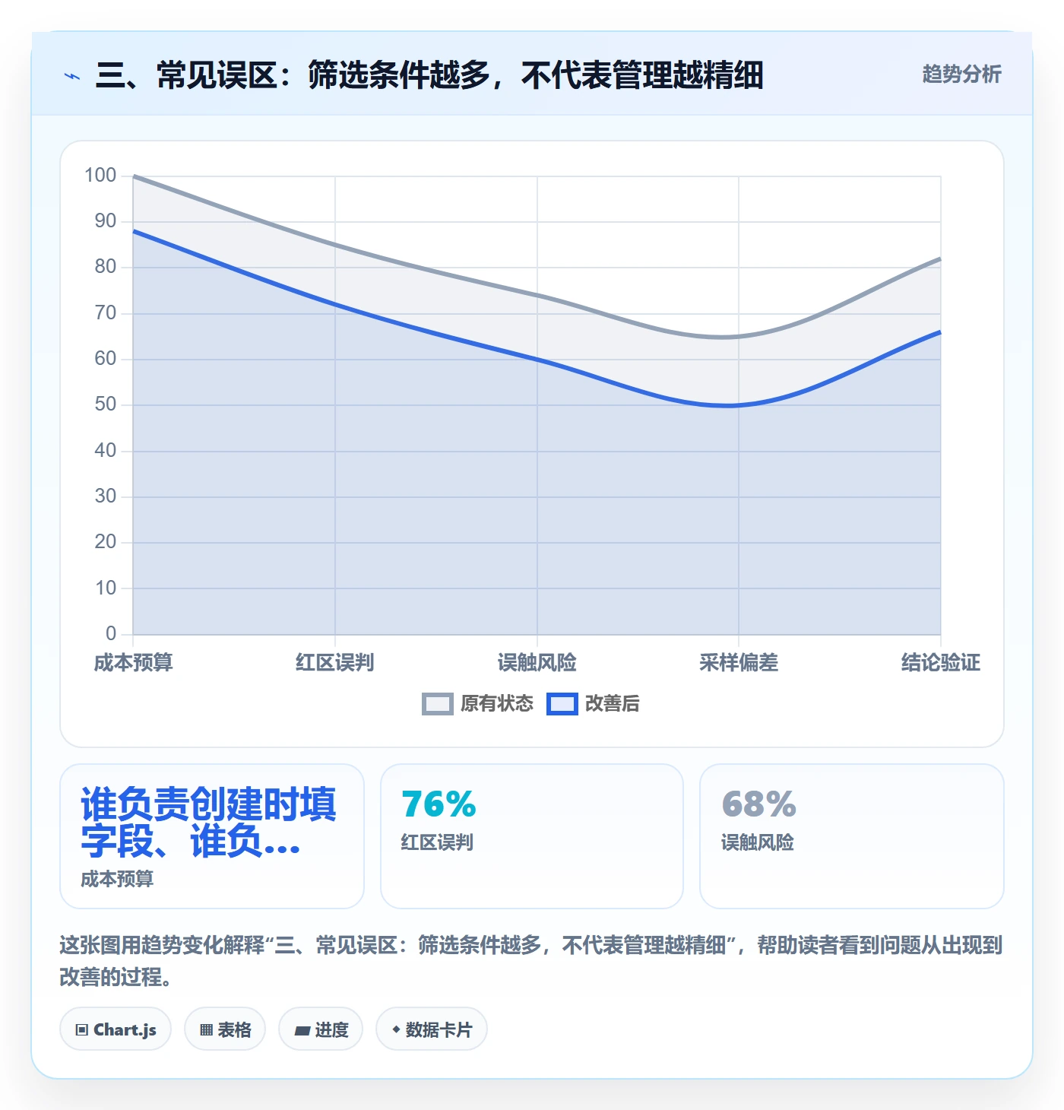This screenshot has width=1064, height=1110.
Task: Select the 数据卡片 tag
Action: 432,1029
